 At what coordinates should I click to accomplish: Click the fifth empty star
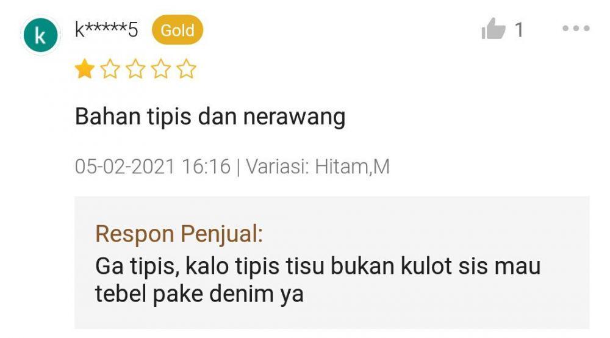click(186, 69)
